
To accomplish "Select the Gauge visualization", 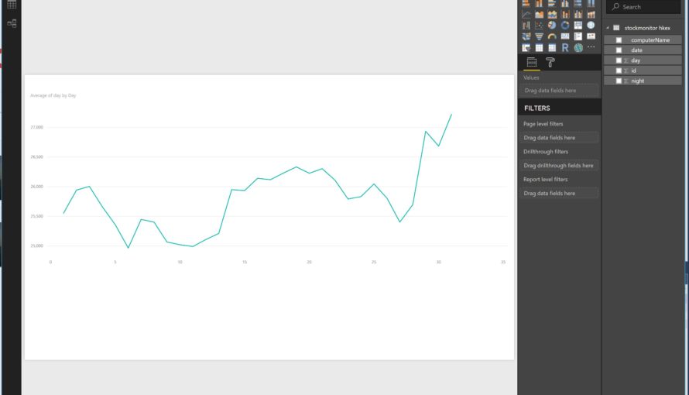I will [x=552, y=36].
